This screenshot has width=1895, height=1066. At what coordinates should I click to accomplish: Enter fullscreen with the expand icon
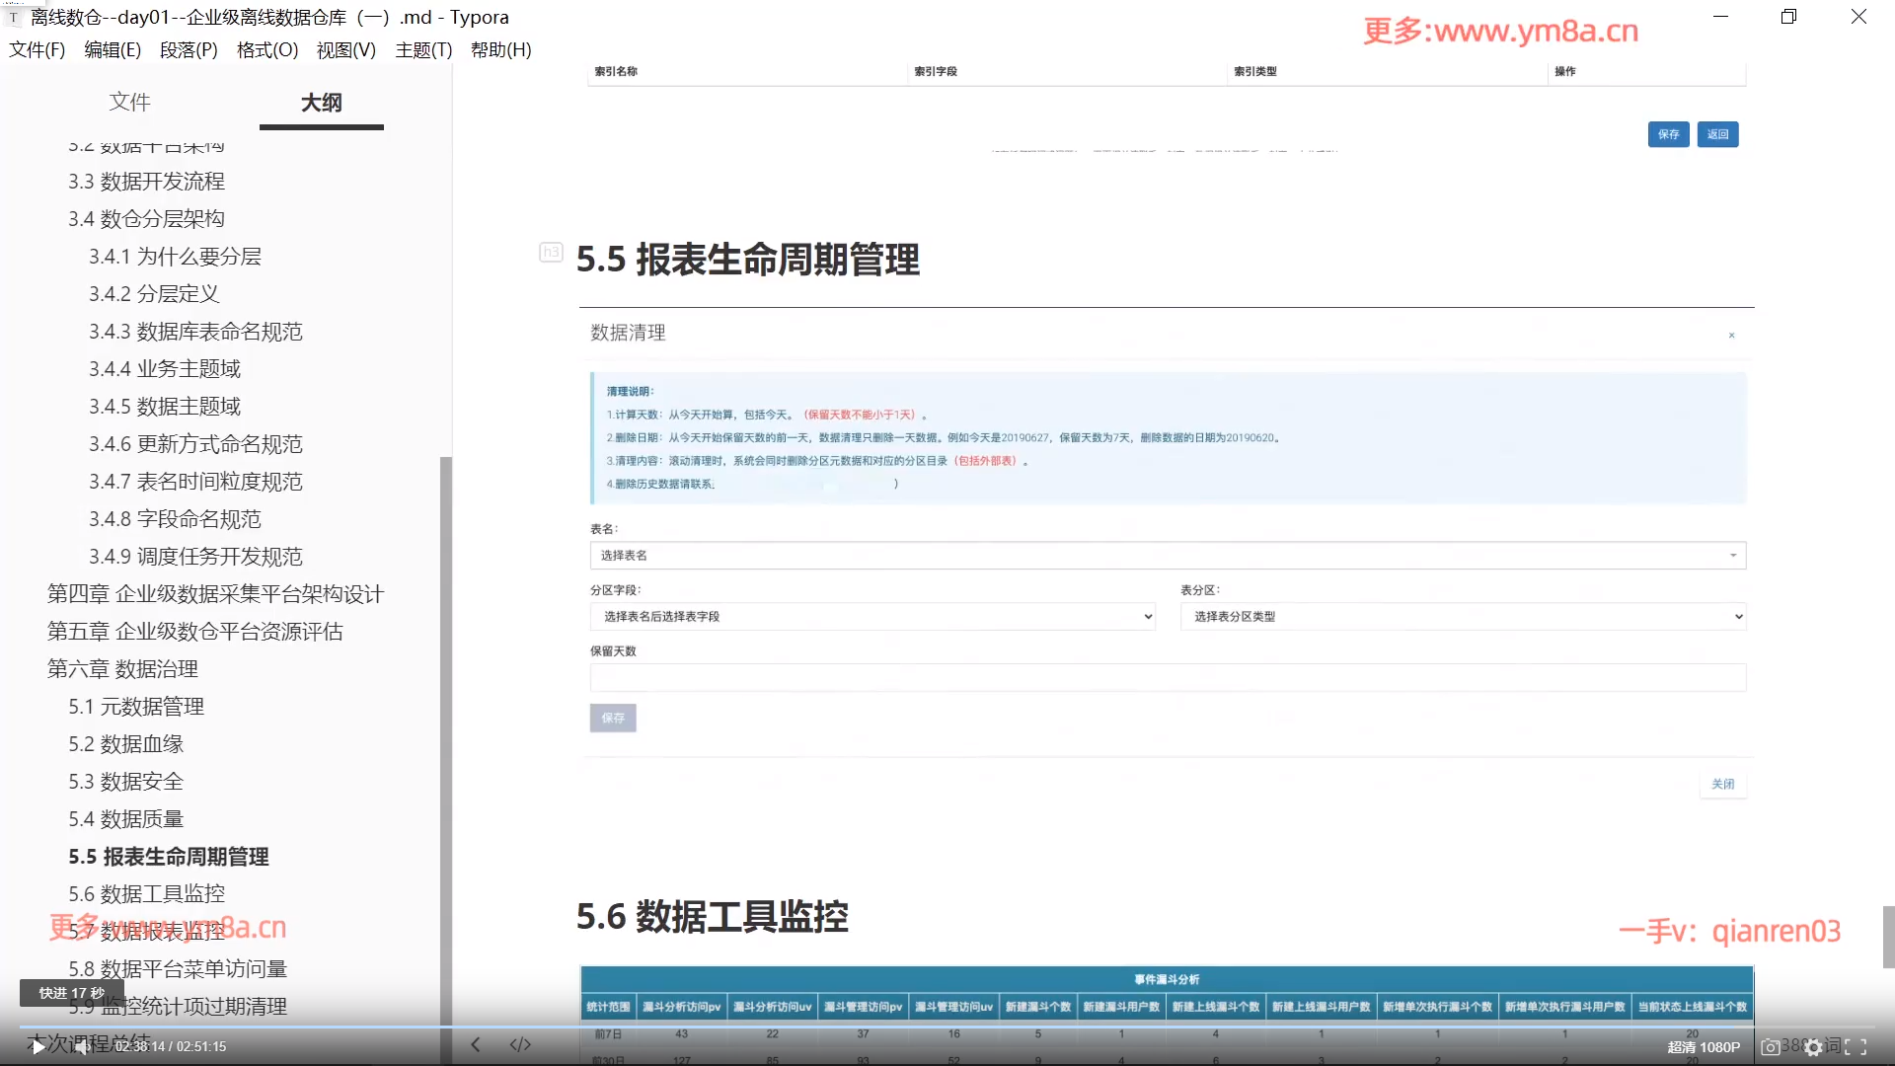[1856, 1047]
